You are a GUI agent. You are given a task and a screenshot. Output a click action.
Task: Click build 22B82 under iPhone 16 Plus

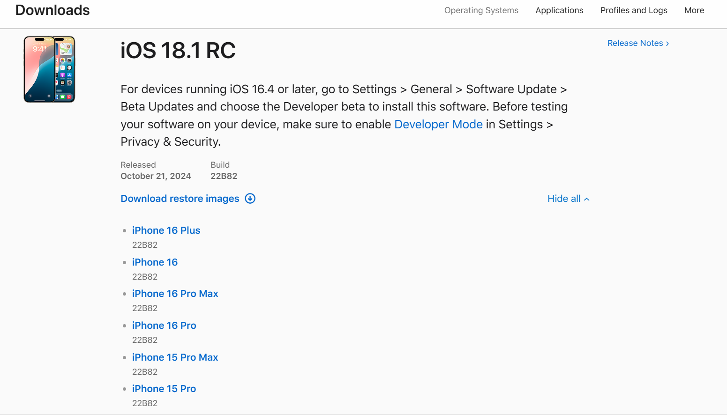click(145, 245)
